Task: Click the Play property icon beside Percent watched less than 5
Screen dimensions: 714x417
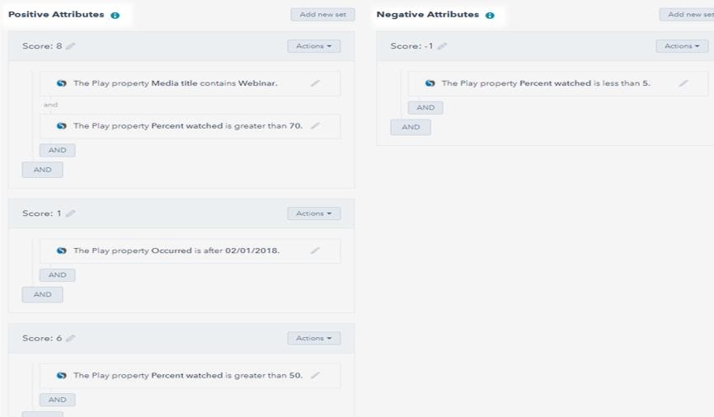Action: coord(430,83)
